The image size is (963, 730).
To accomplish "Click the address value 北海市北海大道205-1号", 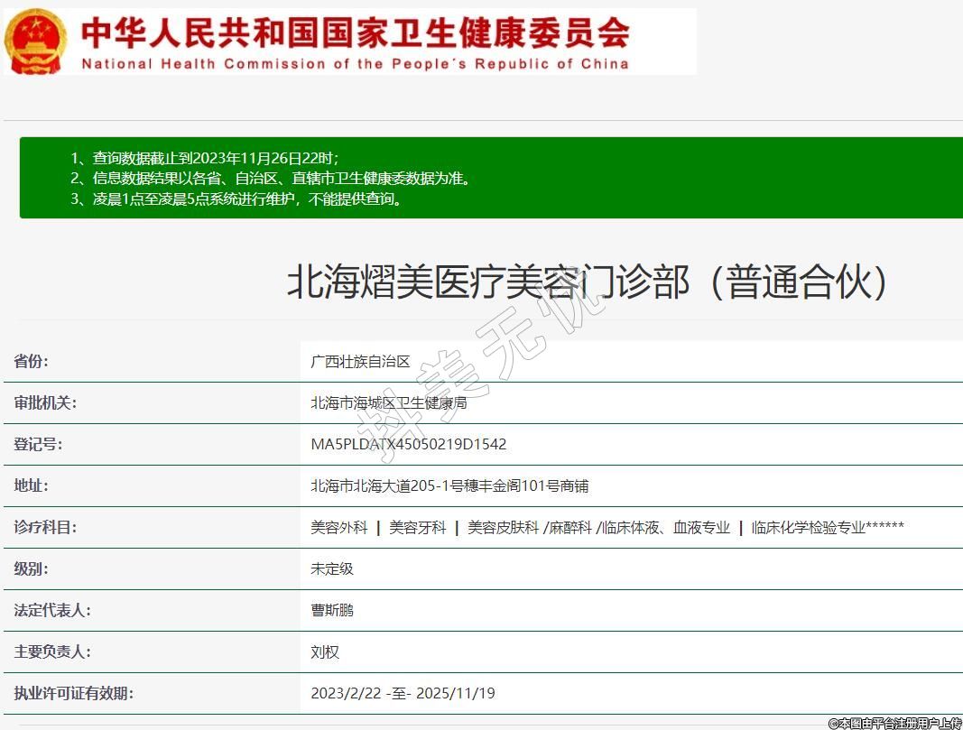I will (x=449, y=486).
